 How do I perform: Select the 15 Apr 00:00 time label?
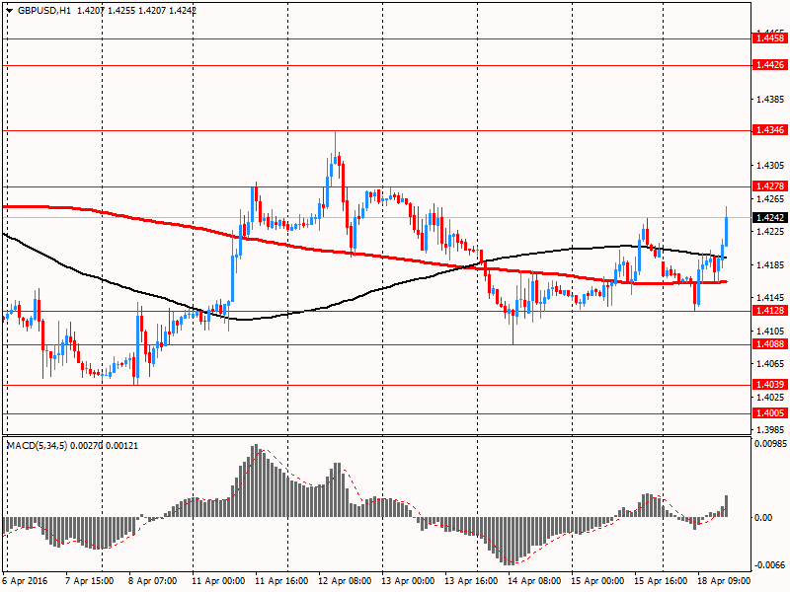(x=598, y=581)
